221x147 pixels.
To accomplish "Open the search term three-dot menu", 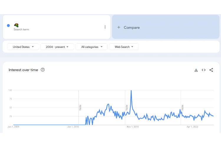I will click(x=105, y=27).
